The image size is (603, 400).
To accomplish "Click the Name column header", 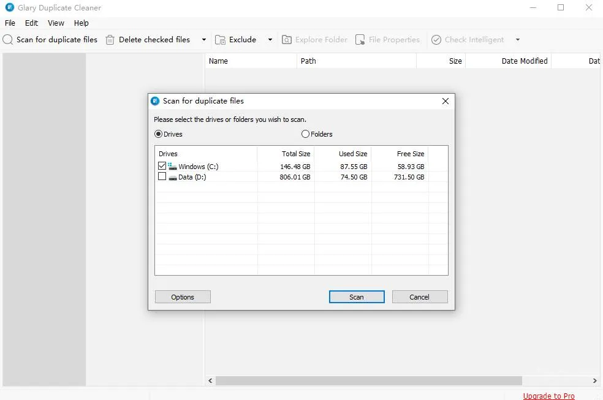I will (251, 61).
